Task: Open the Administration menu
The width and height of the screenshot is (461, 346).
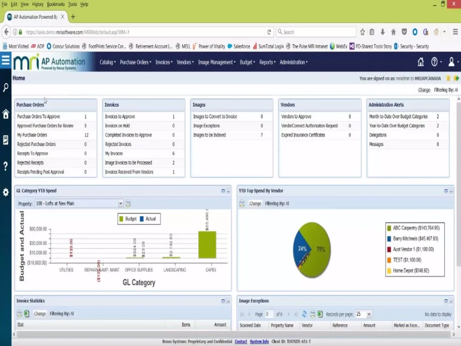Action: [293, 63]
